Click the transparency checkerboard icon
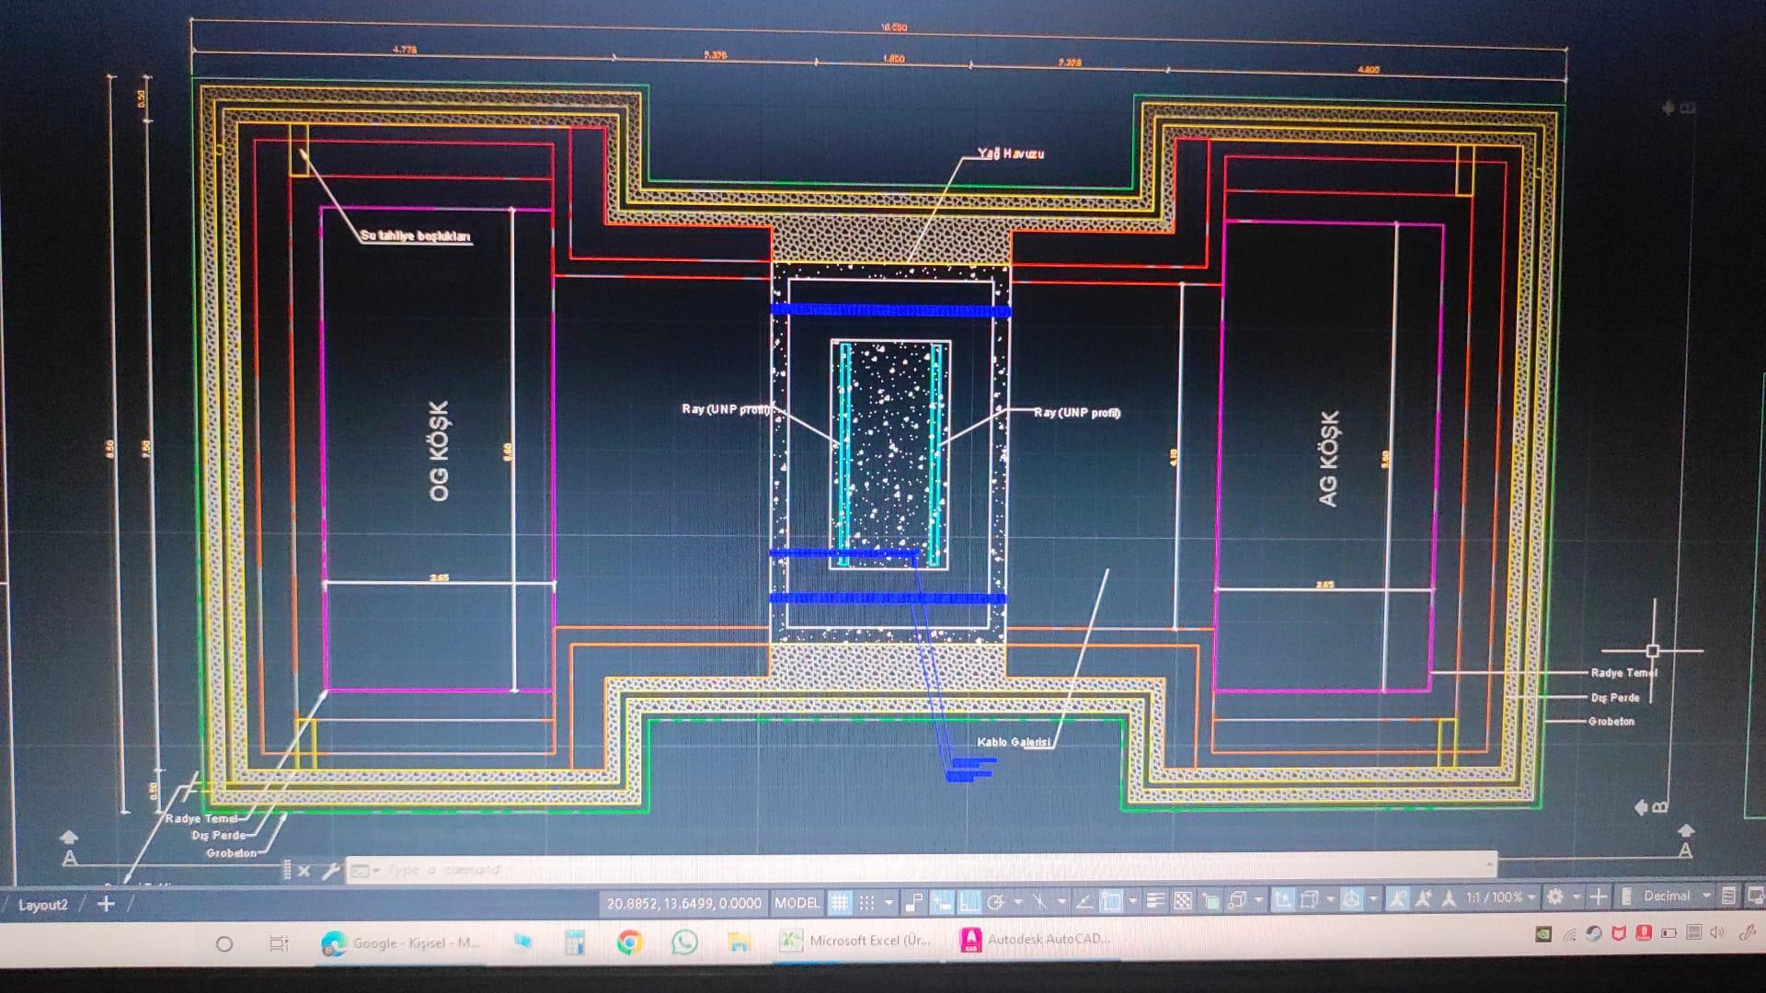 click(1183, 900)
